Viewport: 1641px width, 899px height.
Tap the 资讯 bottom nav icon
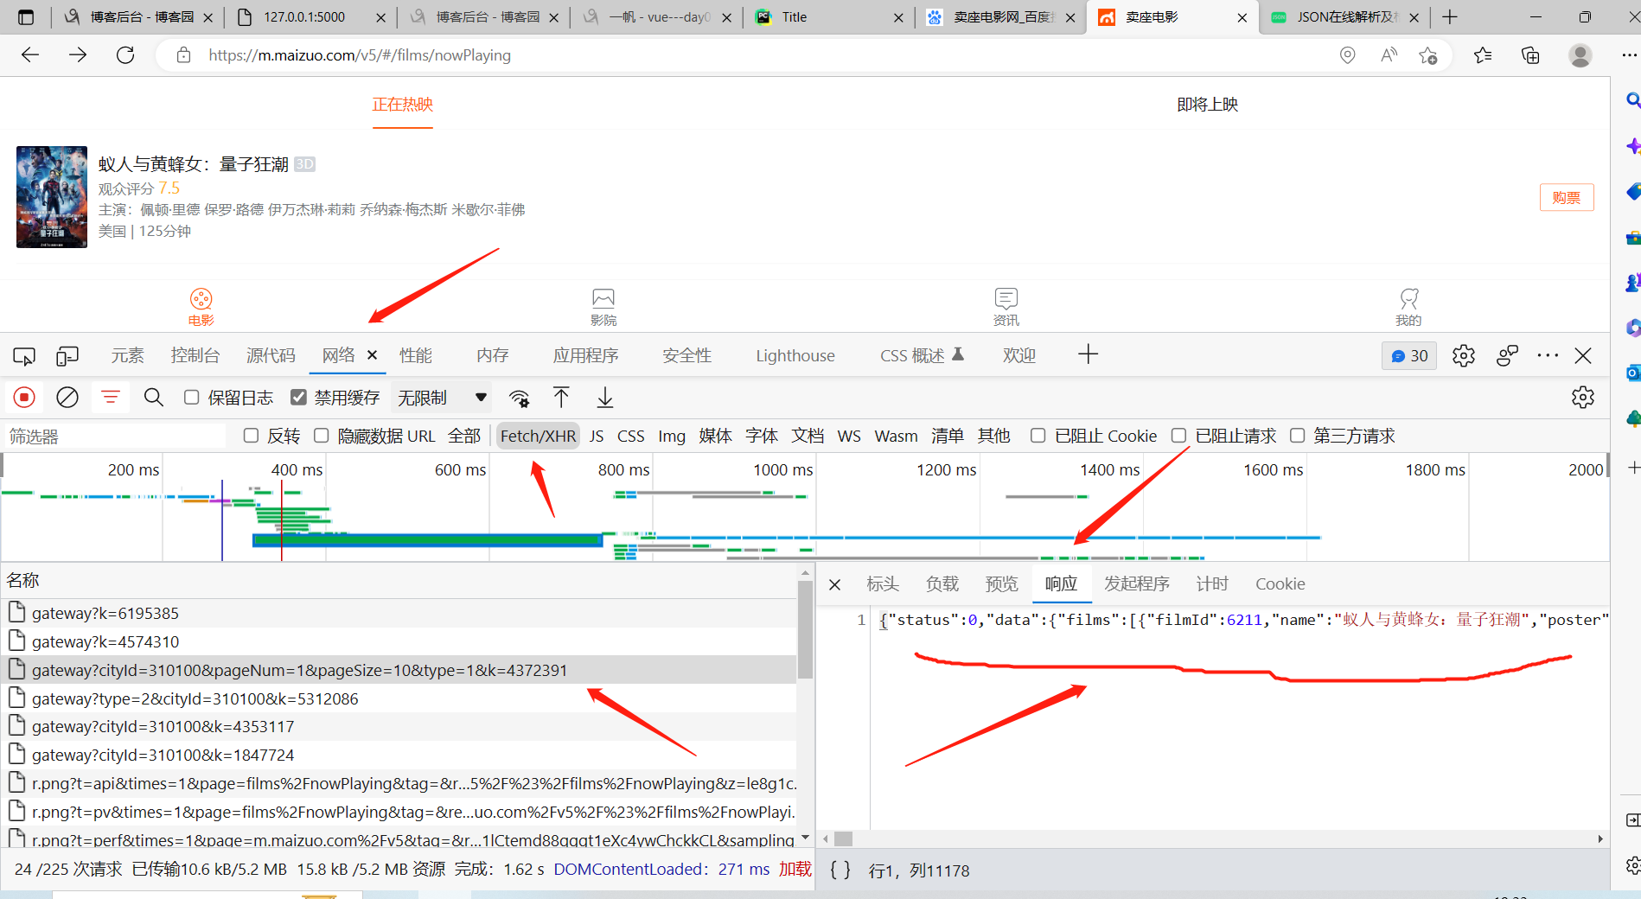click(x=1006, y=307)
